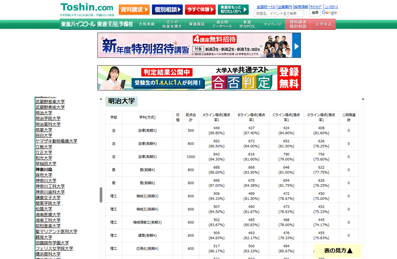Click the 共通テスト合否判定 registration banner

coord(199,78)
